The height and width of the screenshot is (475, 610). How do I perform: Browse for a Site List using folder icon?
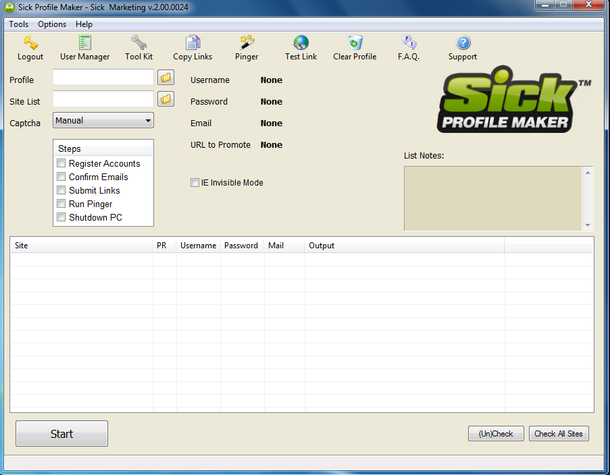pyautogui.click(x=166, y=99)
